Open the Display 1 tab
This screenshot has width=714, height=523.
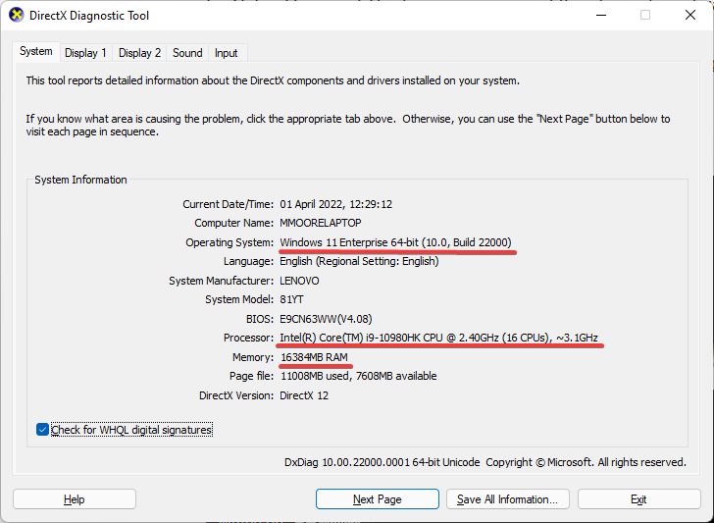(85, 53)
